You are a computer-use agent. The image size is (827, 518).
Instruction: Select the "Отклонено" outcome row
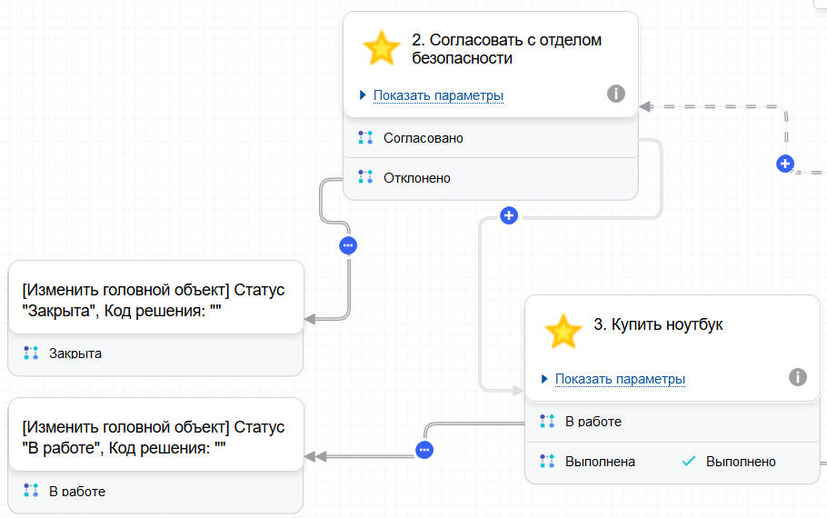[x=417, y=178]
